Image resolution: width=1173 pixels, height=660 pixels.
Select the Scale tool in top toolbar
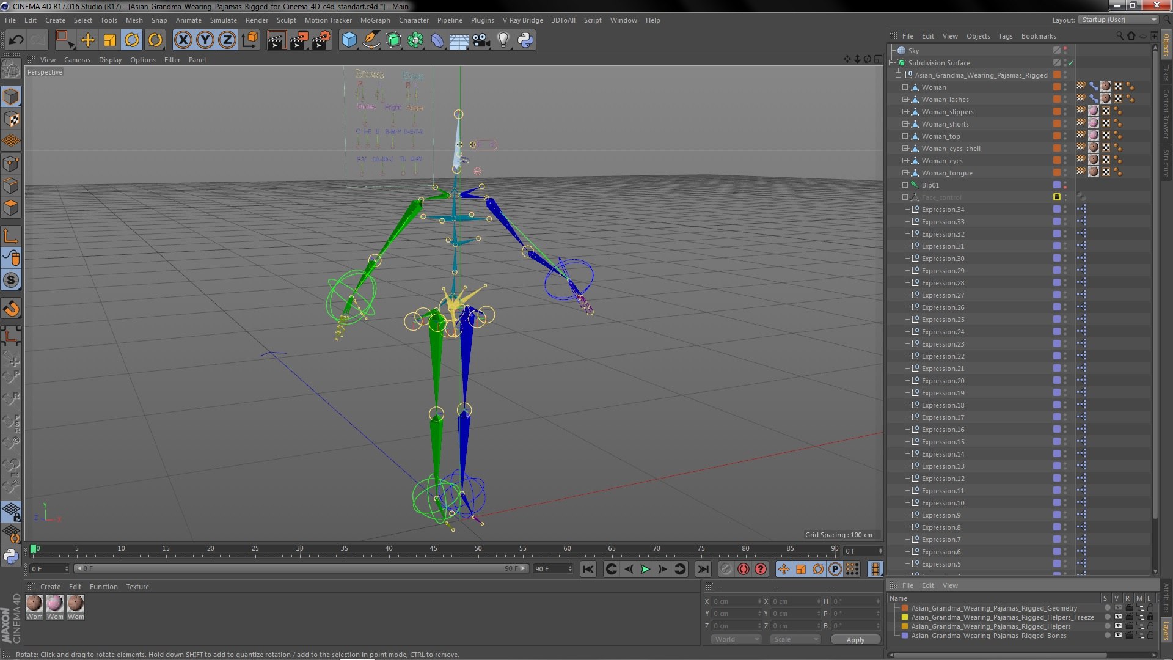click(x=110, y=40)
